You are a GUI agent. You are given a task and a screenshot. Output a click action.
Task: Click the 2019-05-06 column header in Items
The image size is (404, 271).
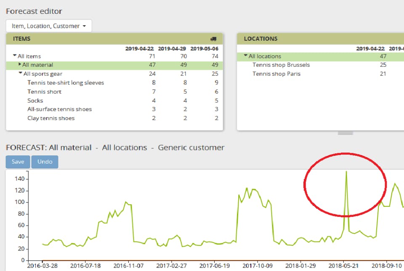click(205, 49)
